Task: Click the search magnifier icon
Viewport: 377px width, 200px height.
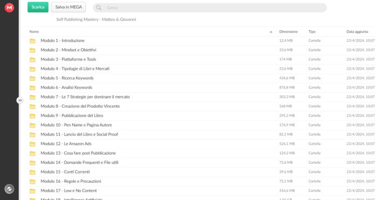Action: [x=99, y=8]
